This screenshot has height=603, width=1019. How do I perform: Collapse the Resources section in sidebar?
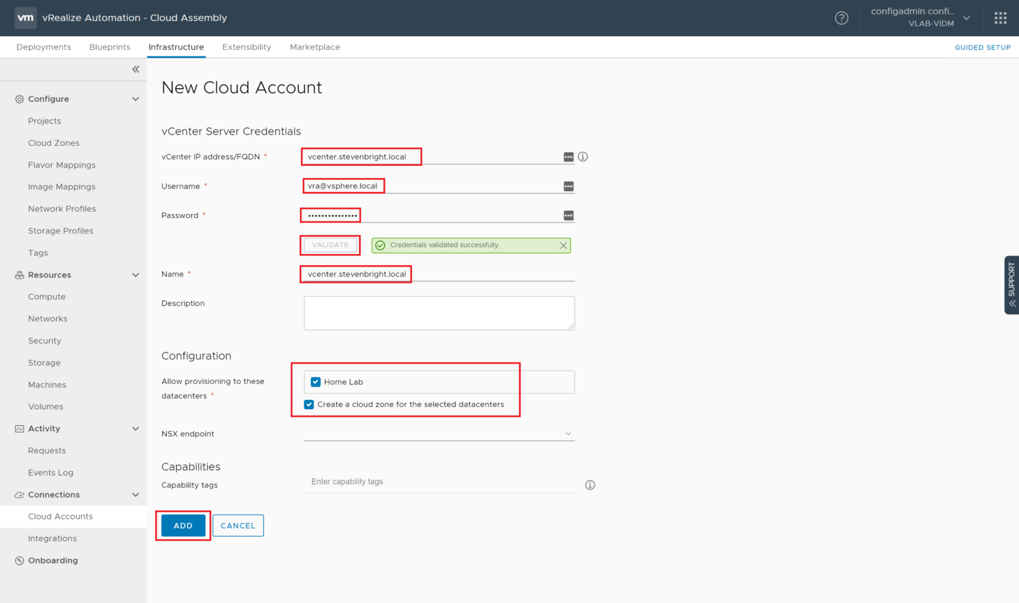(x=135, y=275)
